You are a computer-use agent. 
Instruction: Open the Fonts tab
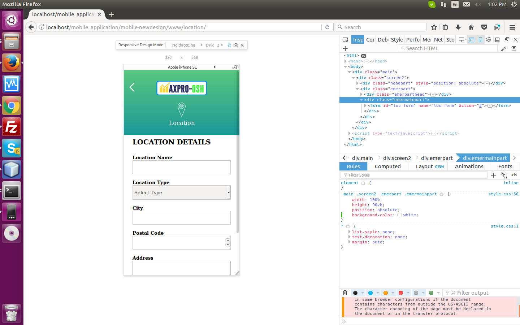click(x=505, y=166)
